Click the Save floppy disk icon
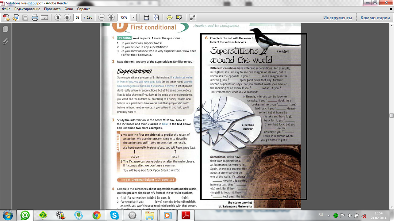 pos(25,17)
